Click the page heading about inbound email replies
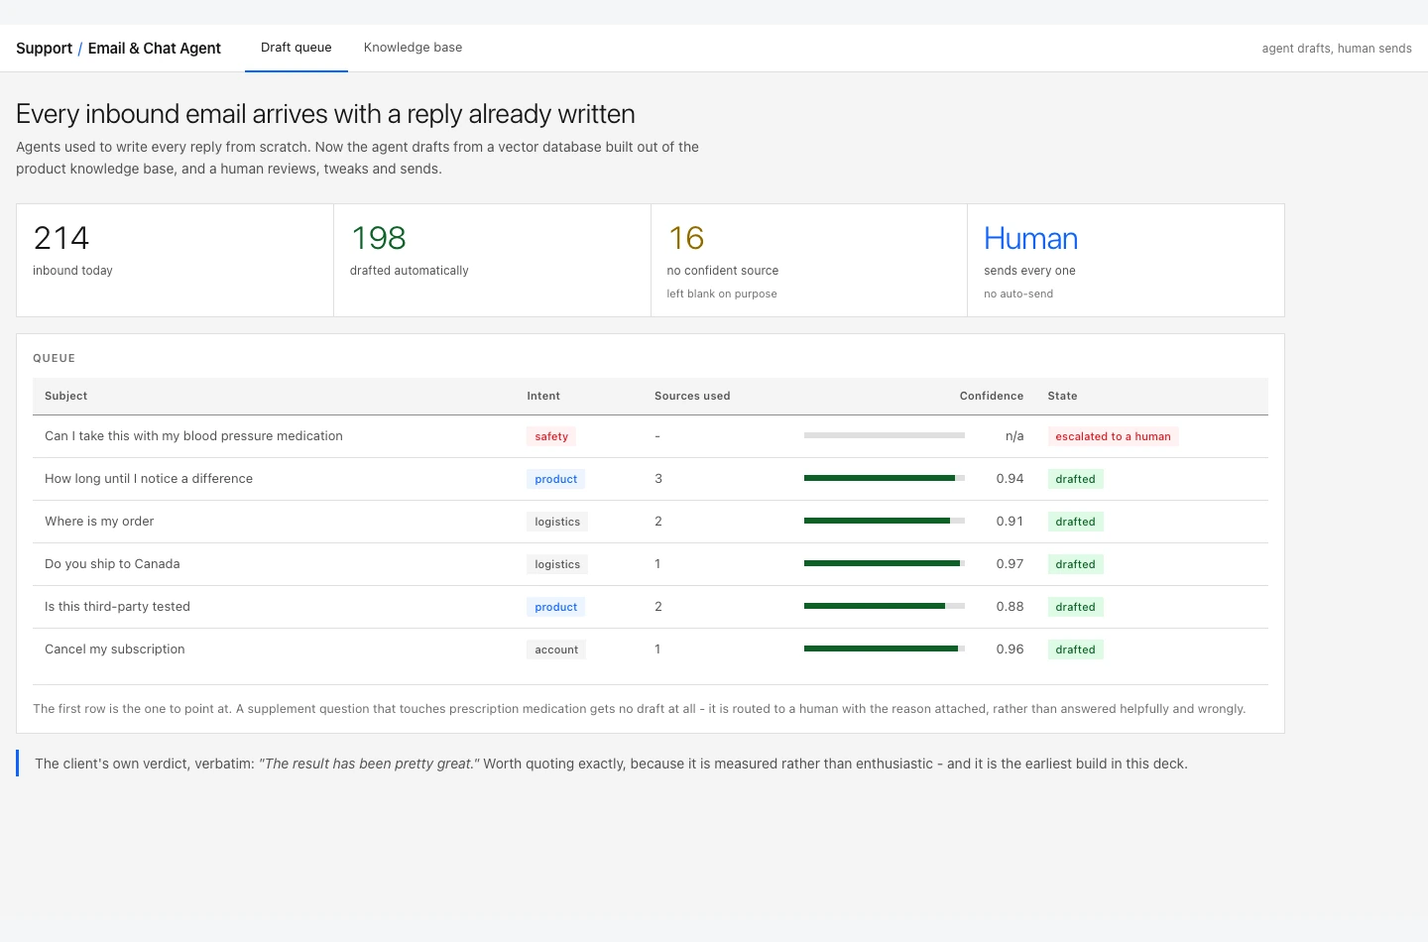Viewport: 1428px width, 942px height. coord(325,114)
